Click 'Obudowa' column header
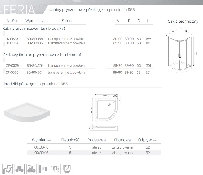The width and height of the screenshot is (203, 175). click(122, 140)
